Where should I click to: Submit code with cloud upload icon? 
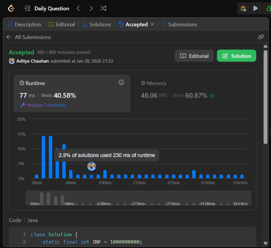[x=269, y=8]
